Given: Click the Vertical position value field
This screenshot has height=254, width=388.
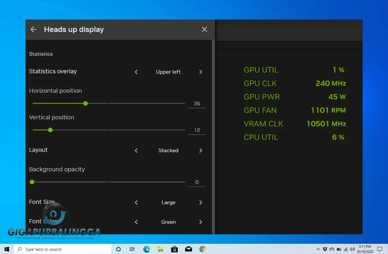Looking at the screenshot, I should click(x=197, y=130).
